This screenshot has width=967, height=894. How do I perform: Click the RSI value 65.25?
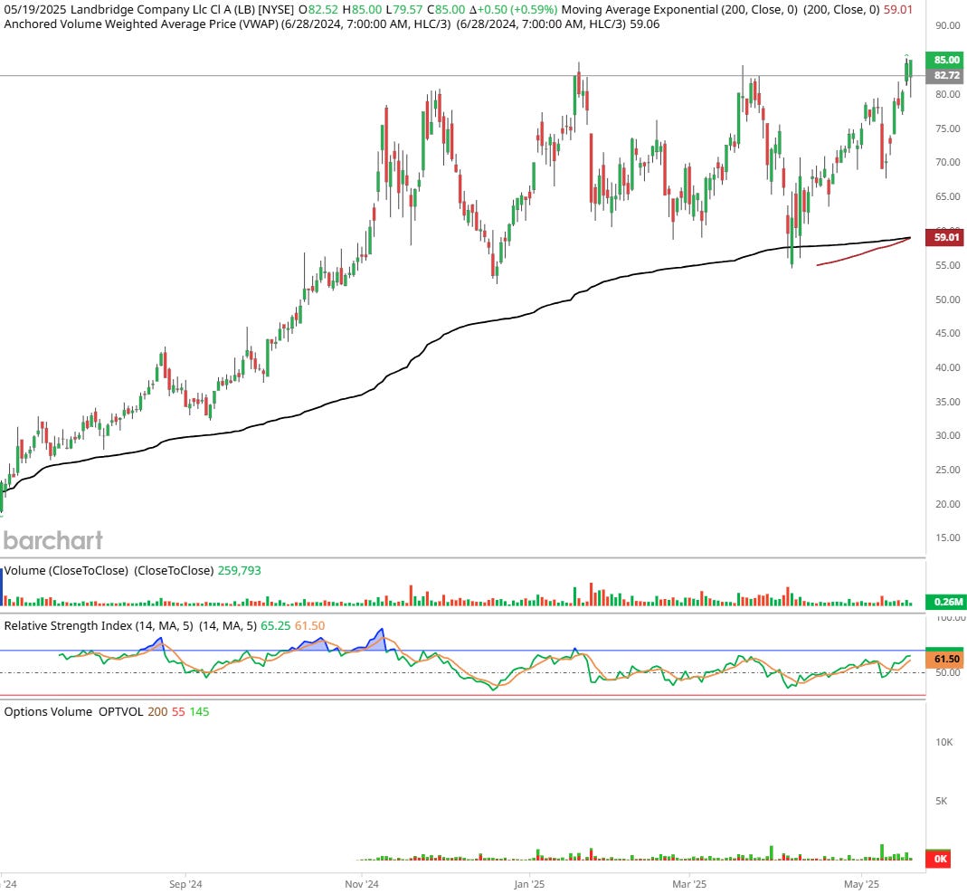coord(275,625)
